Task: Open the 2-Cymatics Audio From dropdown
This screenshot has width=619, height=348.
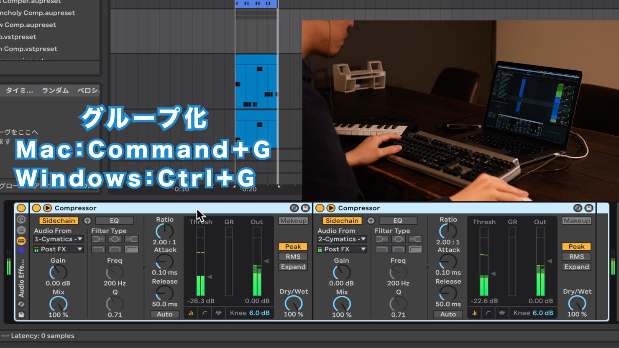Action: tap(342, 239)
